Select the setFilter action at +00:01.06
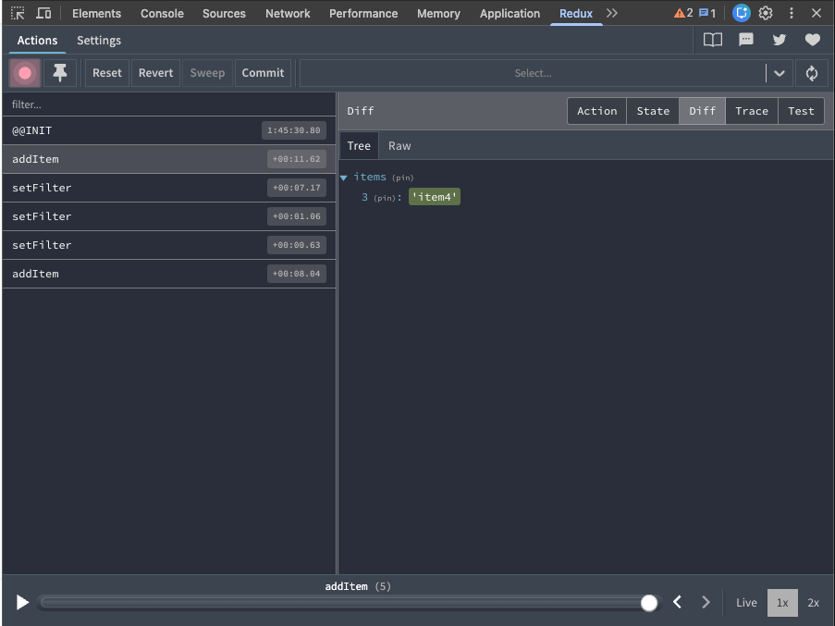 169,216
